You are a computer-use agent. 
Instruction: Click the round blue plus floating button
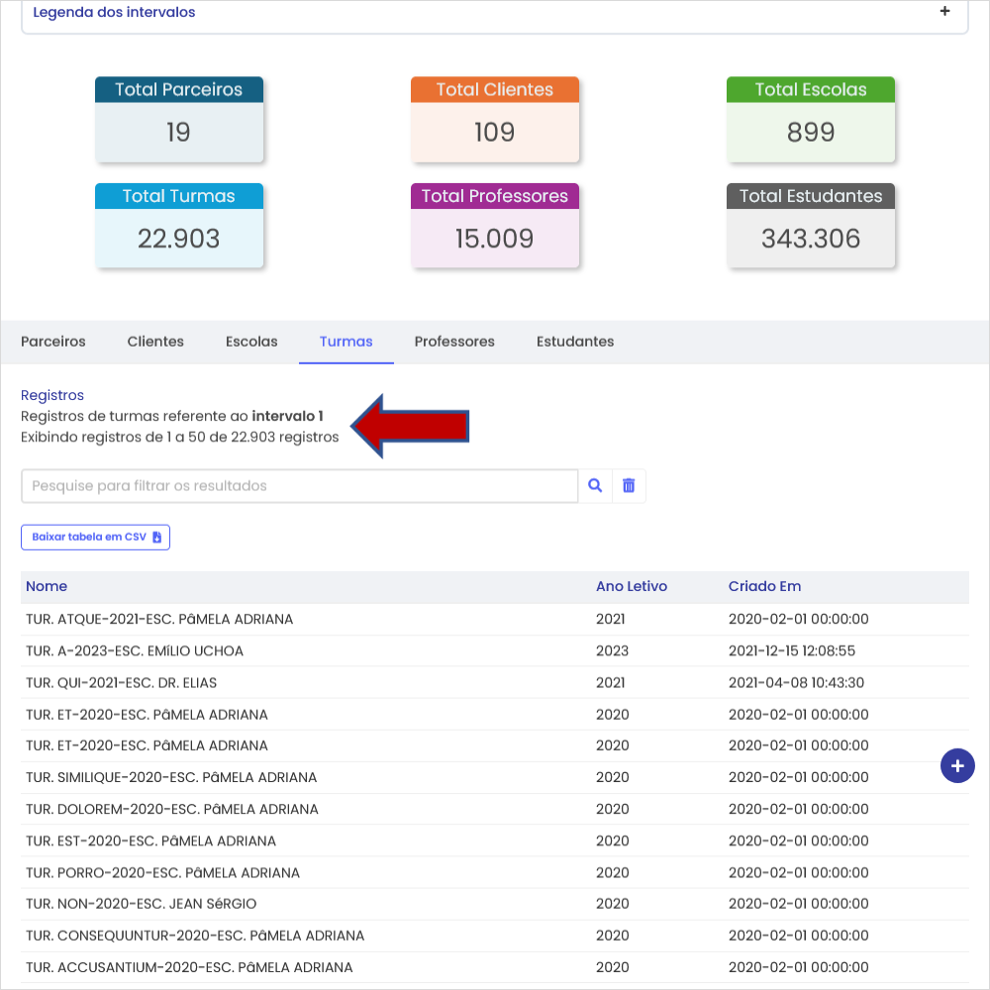[x=957, y=766]
